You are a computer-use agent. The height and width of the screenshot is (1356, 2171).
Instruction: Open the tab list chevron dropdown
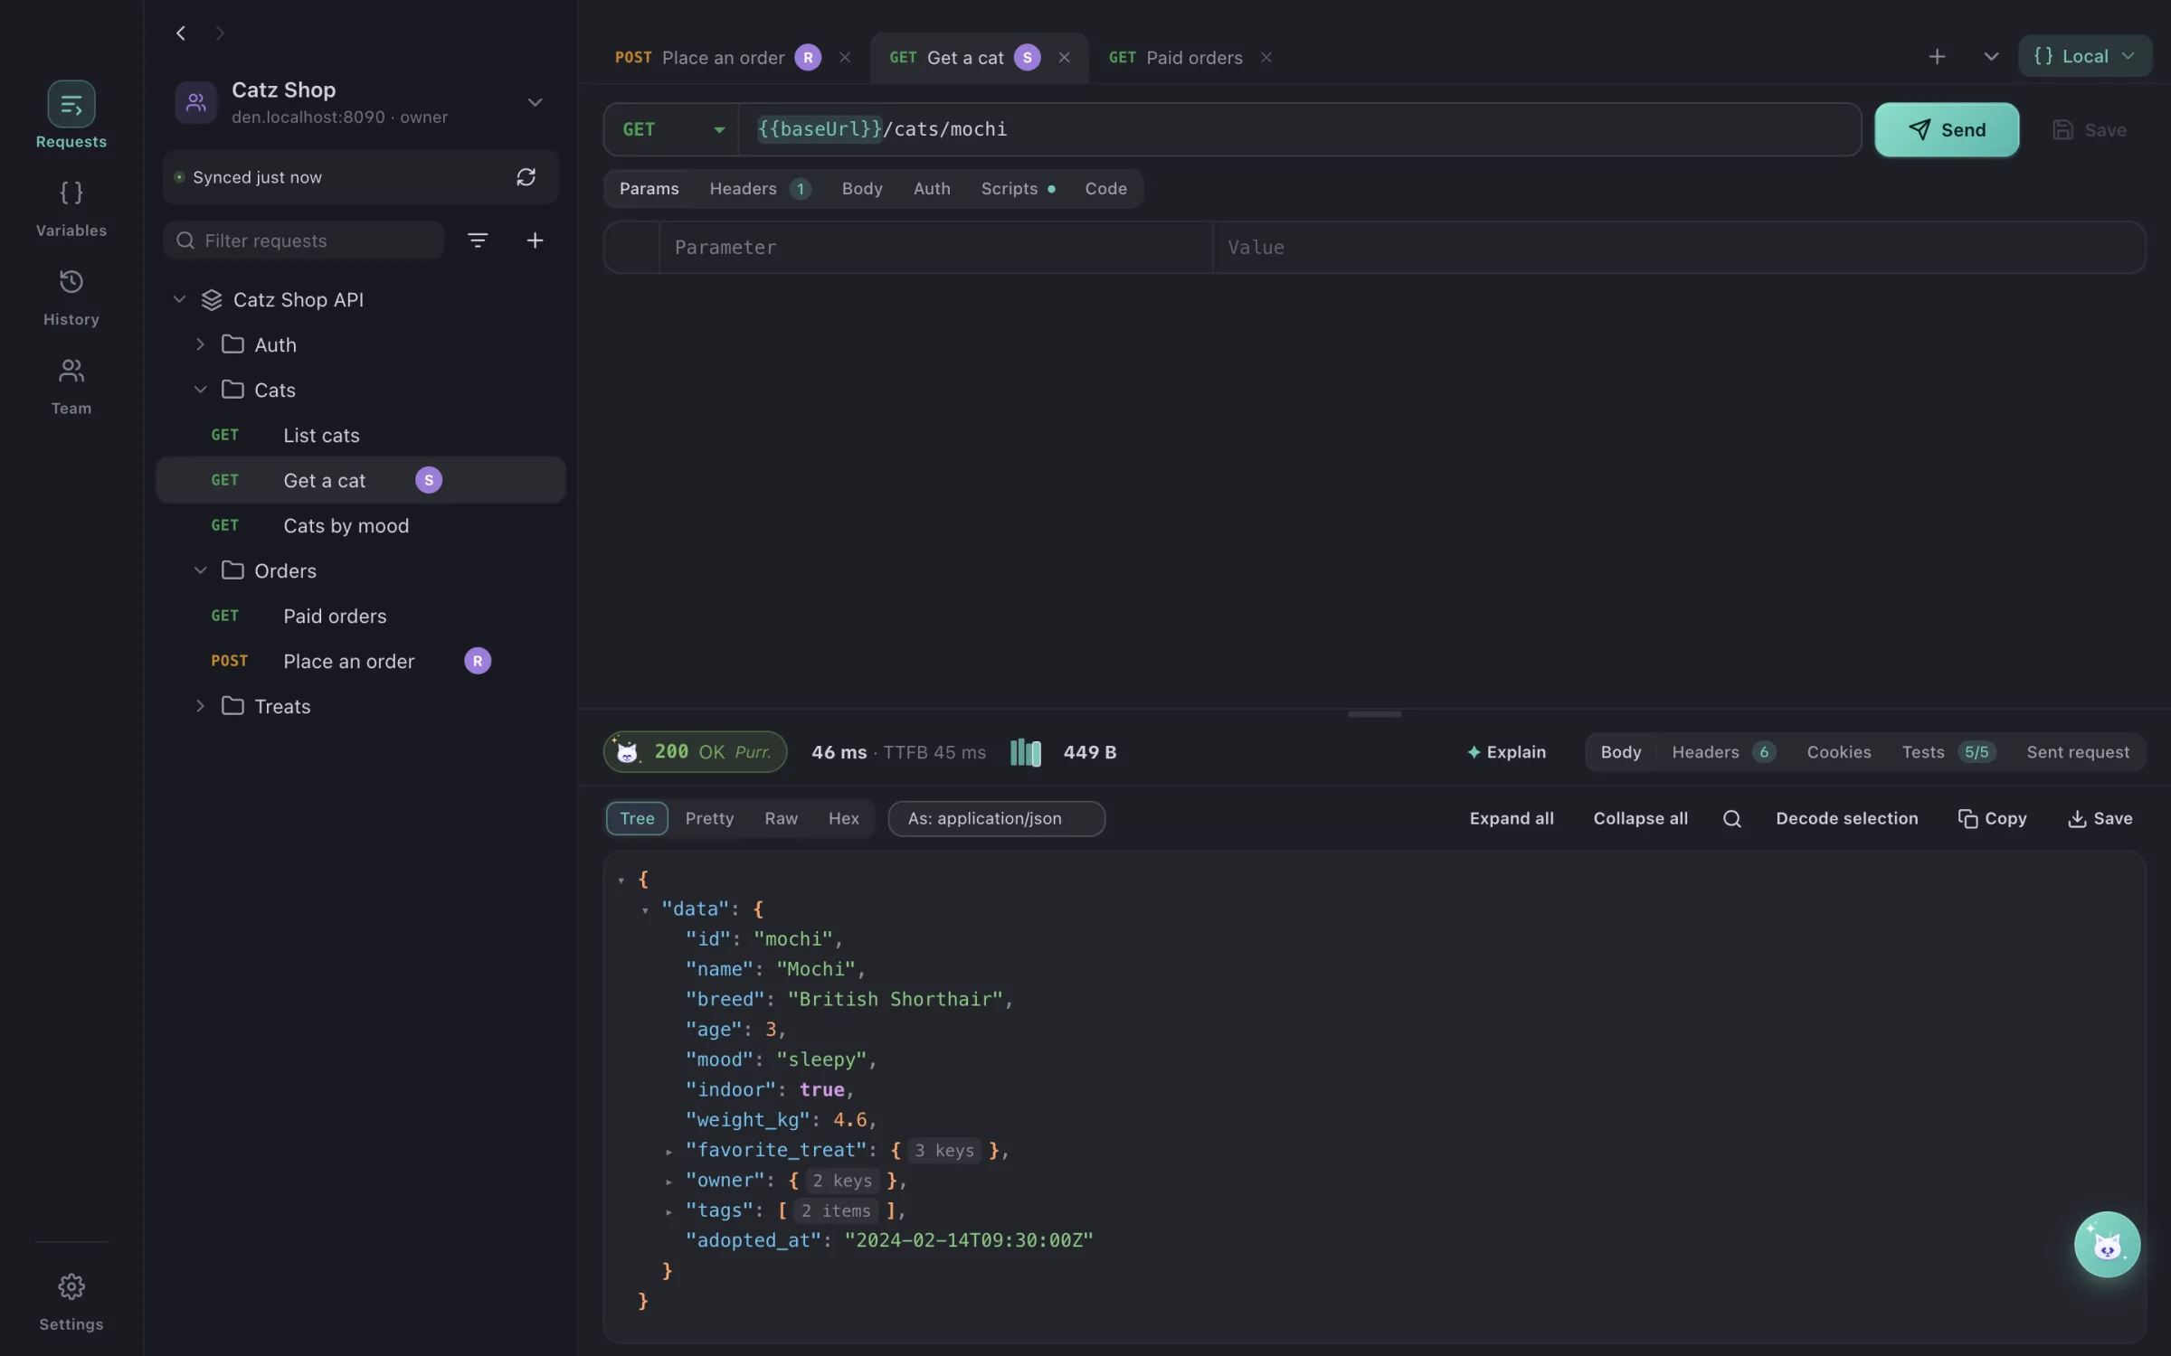point(1990,57)
